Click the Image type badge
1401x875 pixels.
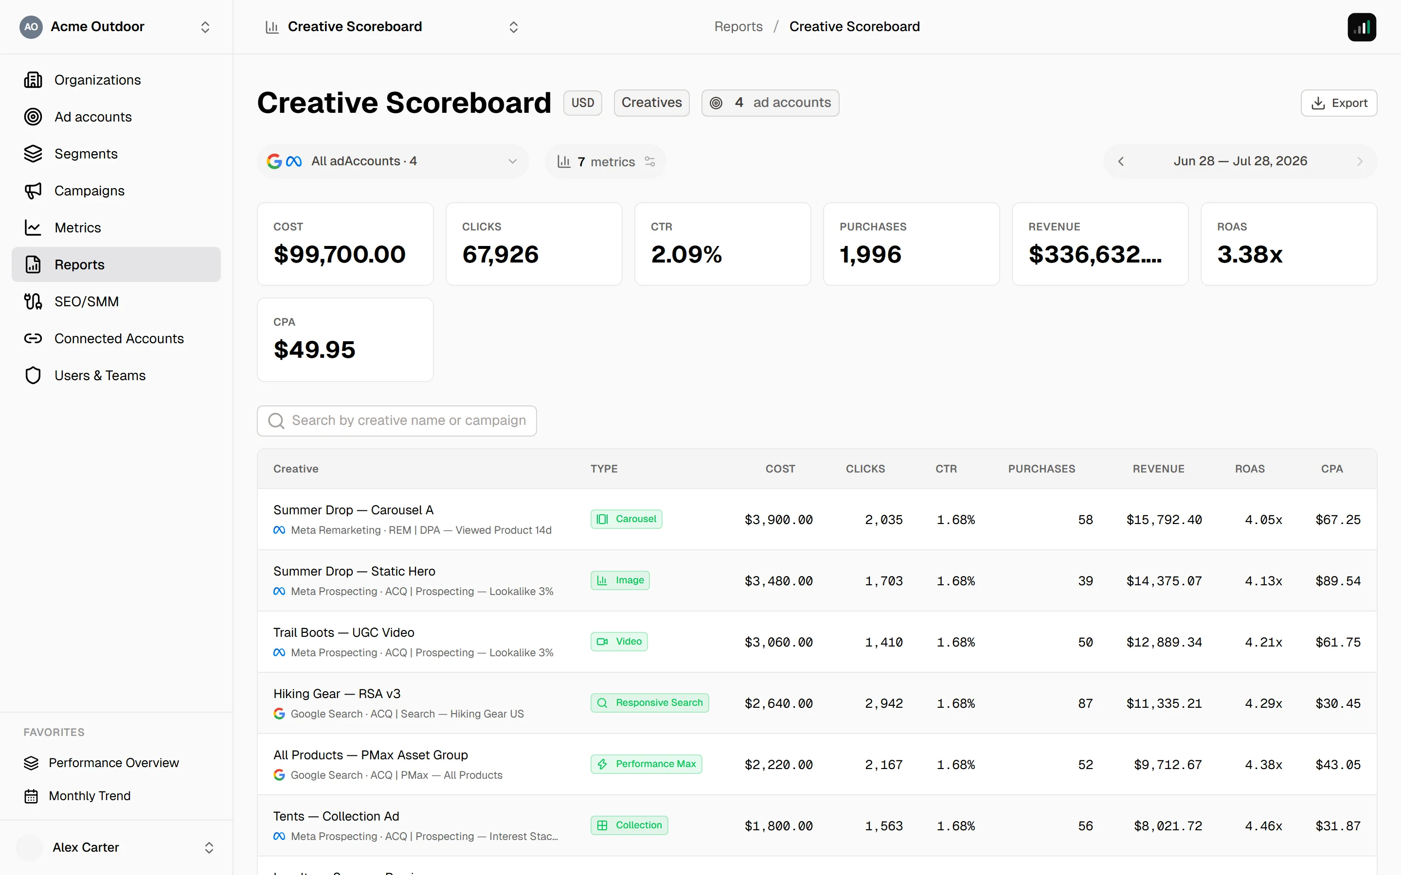point(619,580)
